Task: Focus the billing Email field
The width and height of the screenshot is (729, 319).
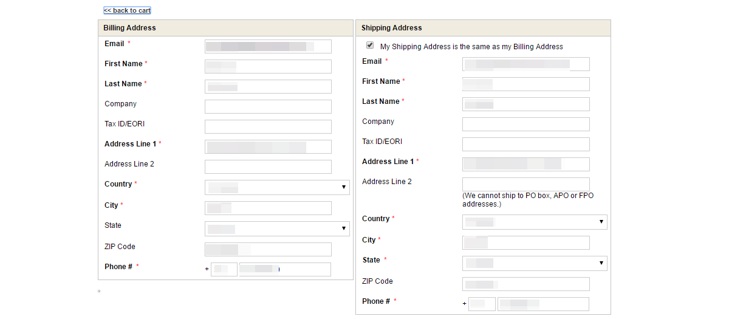Action: (x=268, y=46)
